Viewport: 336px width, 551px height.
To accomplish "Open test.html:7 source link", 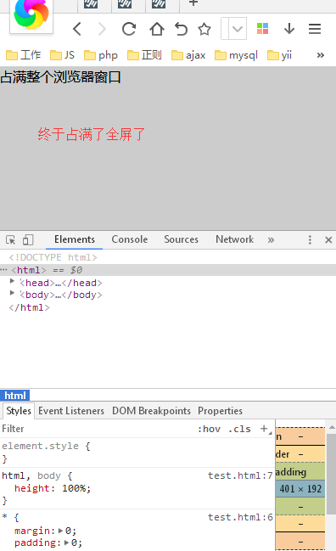I will pyautogui.click(x=240, y=475).
